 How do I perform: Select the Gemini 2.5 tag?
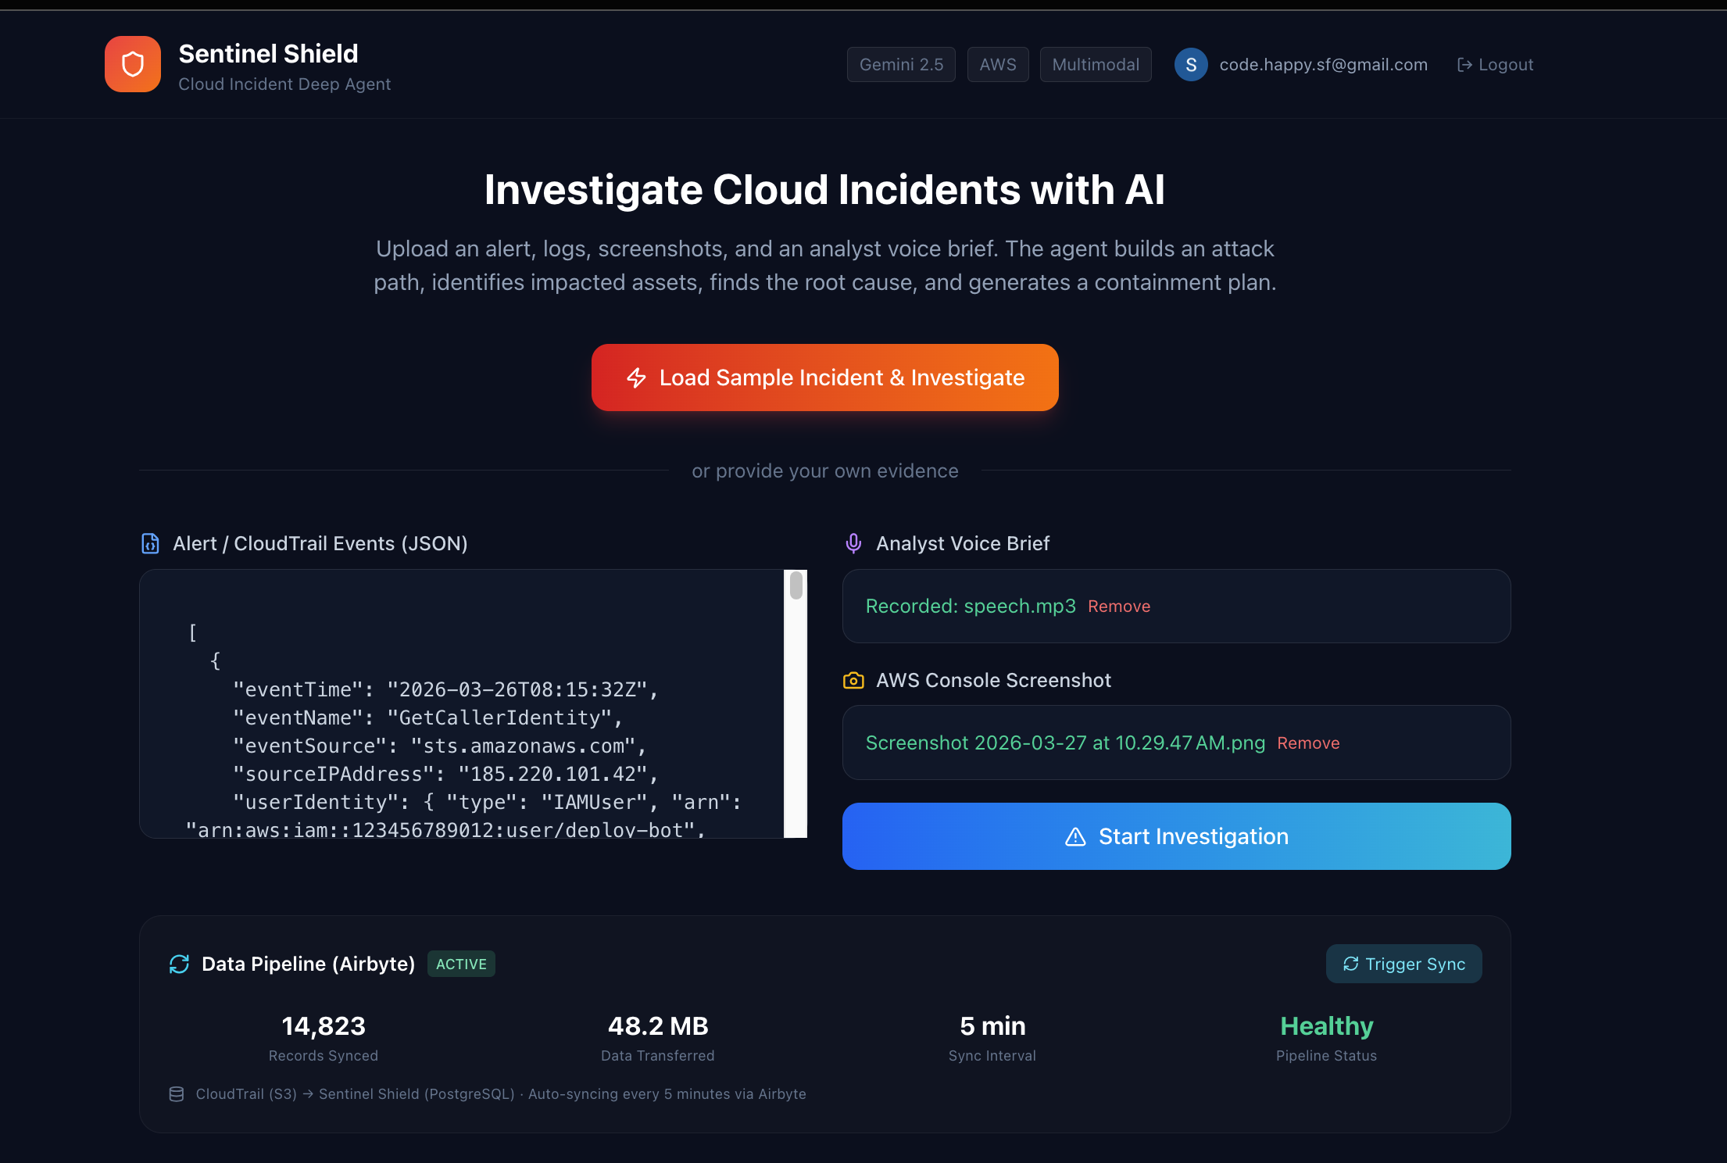[901, 65]
